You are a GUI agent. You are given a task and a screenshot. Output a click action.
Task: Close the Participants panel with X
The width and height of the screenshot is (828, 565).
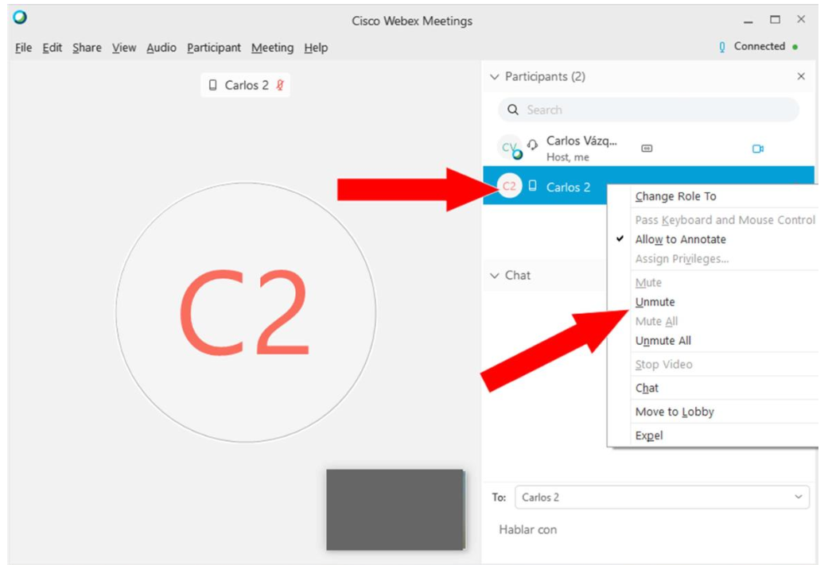[x=801, y=76]
